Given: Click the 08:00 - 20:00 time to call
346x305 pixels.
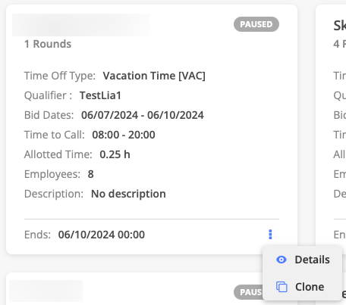Looking at the screenshot, I should coord(124,135).
